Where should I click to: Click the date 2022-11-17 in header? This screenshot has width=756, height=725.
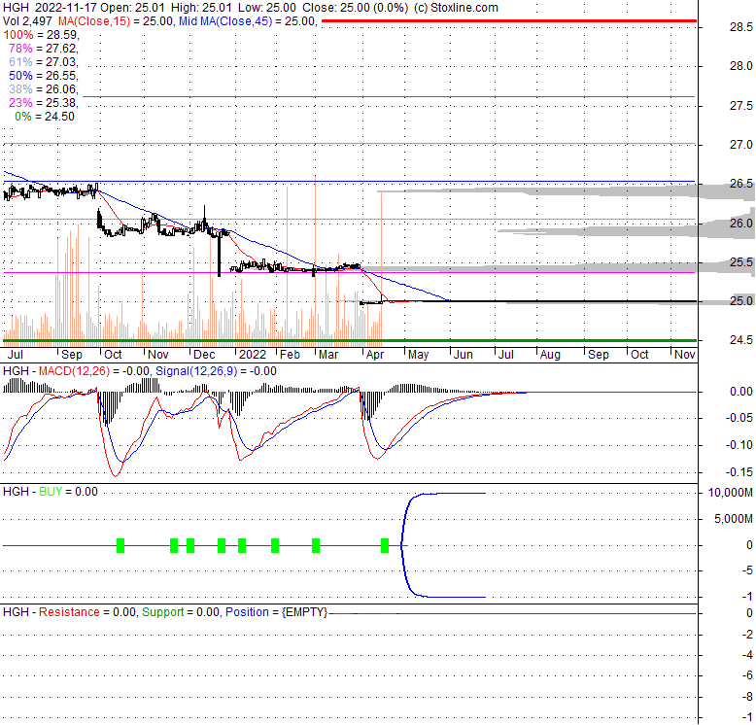pos(66,8)
